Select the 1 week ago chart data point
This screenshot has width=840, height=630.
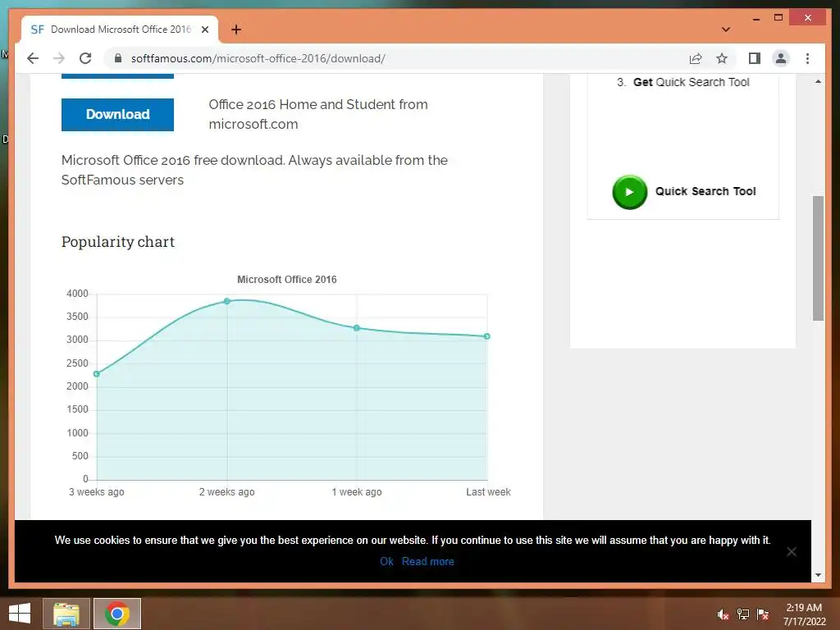click(x=357, y=328)
